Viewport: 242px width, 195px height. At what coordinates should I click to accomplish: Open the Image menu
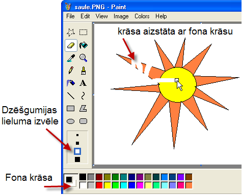[121, 16]
